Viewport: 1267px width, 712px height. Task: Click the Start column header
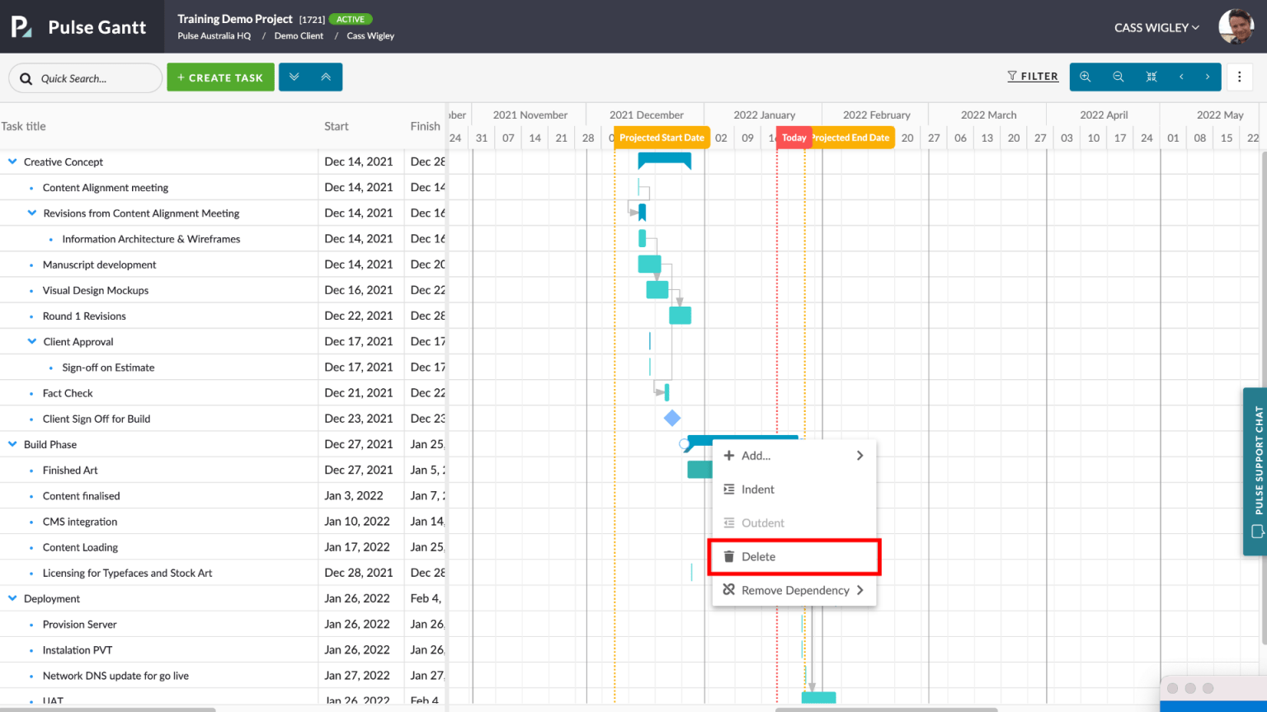(337, 126)
